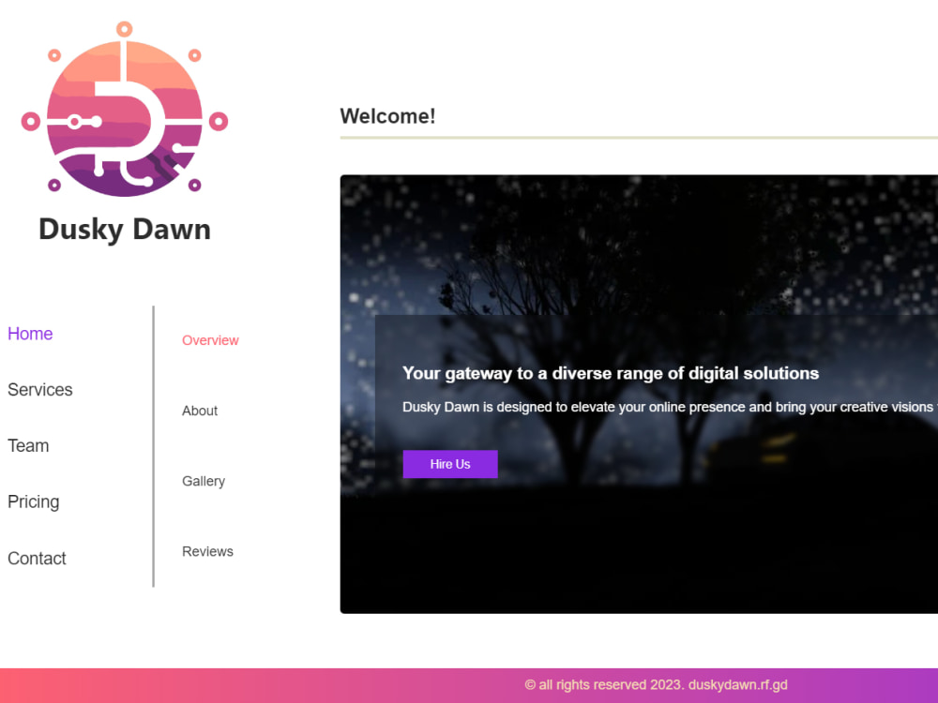The image size is (938, 703).
Task: Click the Dusky Dawn site title text
Action: click(x=124, y=229)
